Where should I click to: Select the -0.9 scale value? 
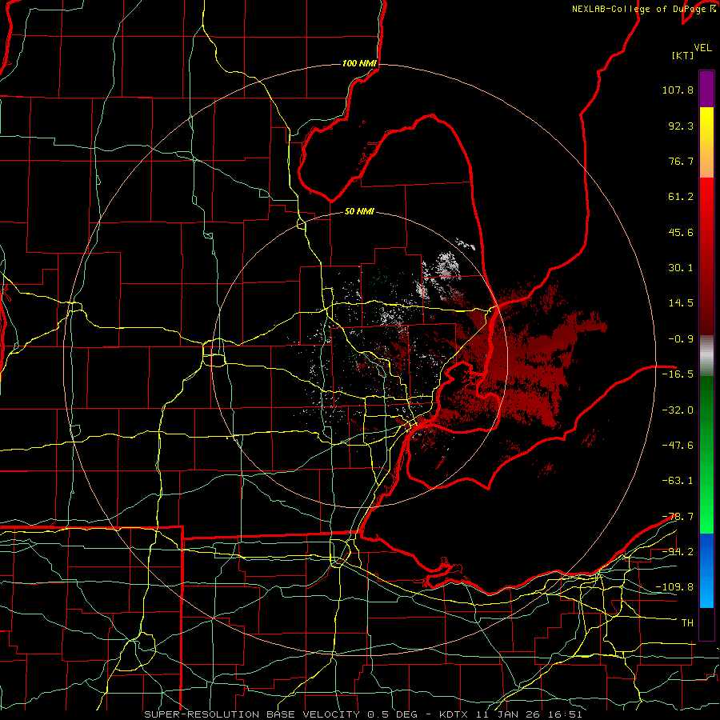click(x=681, y=339)
